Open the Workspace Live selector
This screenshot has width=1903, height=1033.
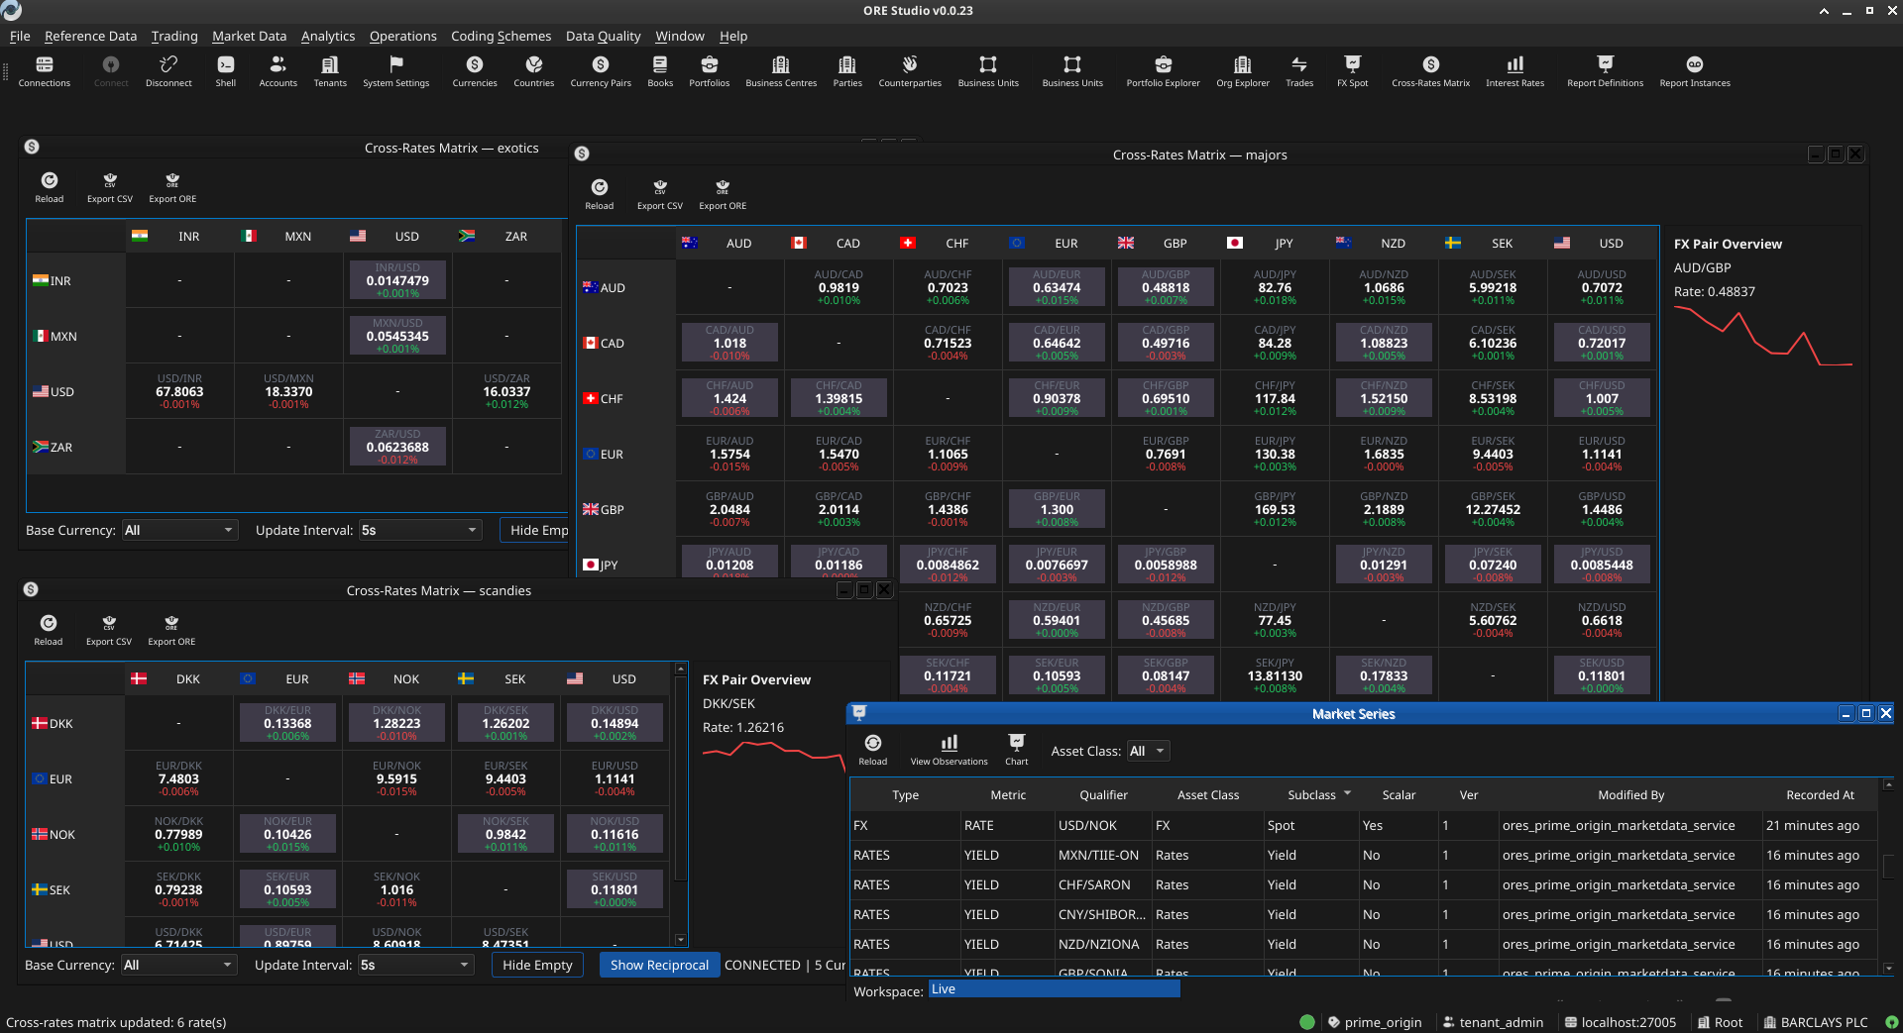tap(1054, 989)
